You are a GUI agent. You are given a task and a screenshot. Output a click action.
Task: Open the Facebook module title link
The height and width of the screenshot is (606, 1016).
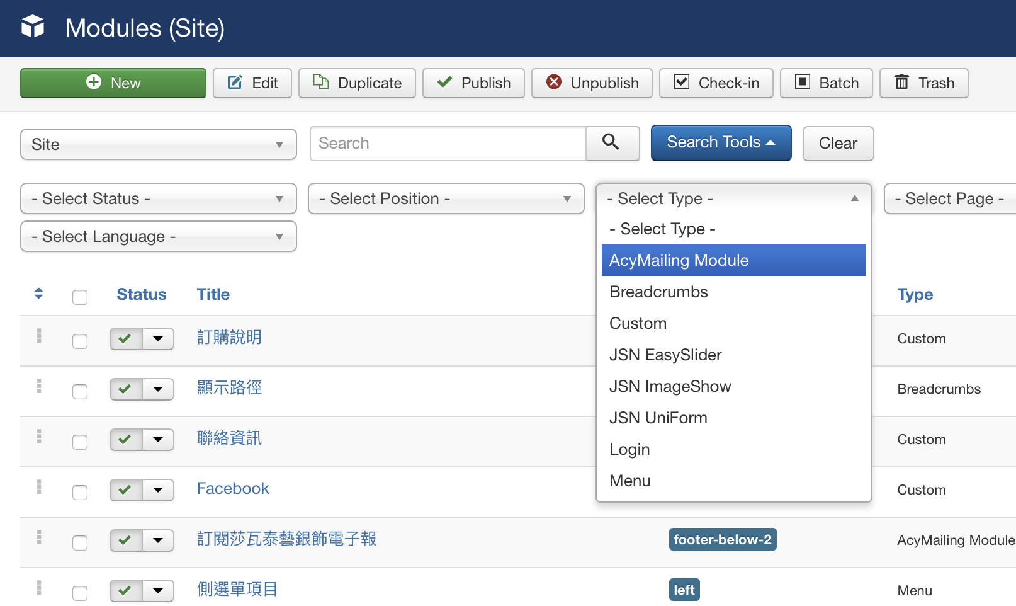(x=233, y=488)
